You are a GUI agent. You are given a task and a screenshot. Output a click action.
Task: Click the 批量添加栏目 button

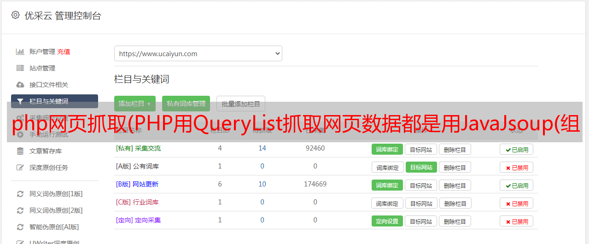point(241,104)
